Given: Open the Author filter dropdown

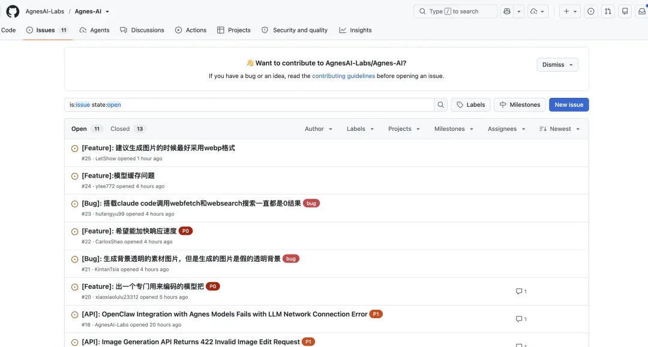Looking at the screenshot, I should click(318, 128).
